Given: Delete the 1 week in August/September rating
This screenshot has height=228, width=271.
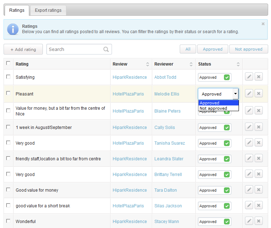Looking at the screenshot, I should pos(259,127).
